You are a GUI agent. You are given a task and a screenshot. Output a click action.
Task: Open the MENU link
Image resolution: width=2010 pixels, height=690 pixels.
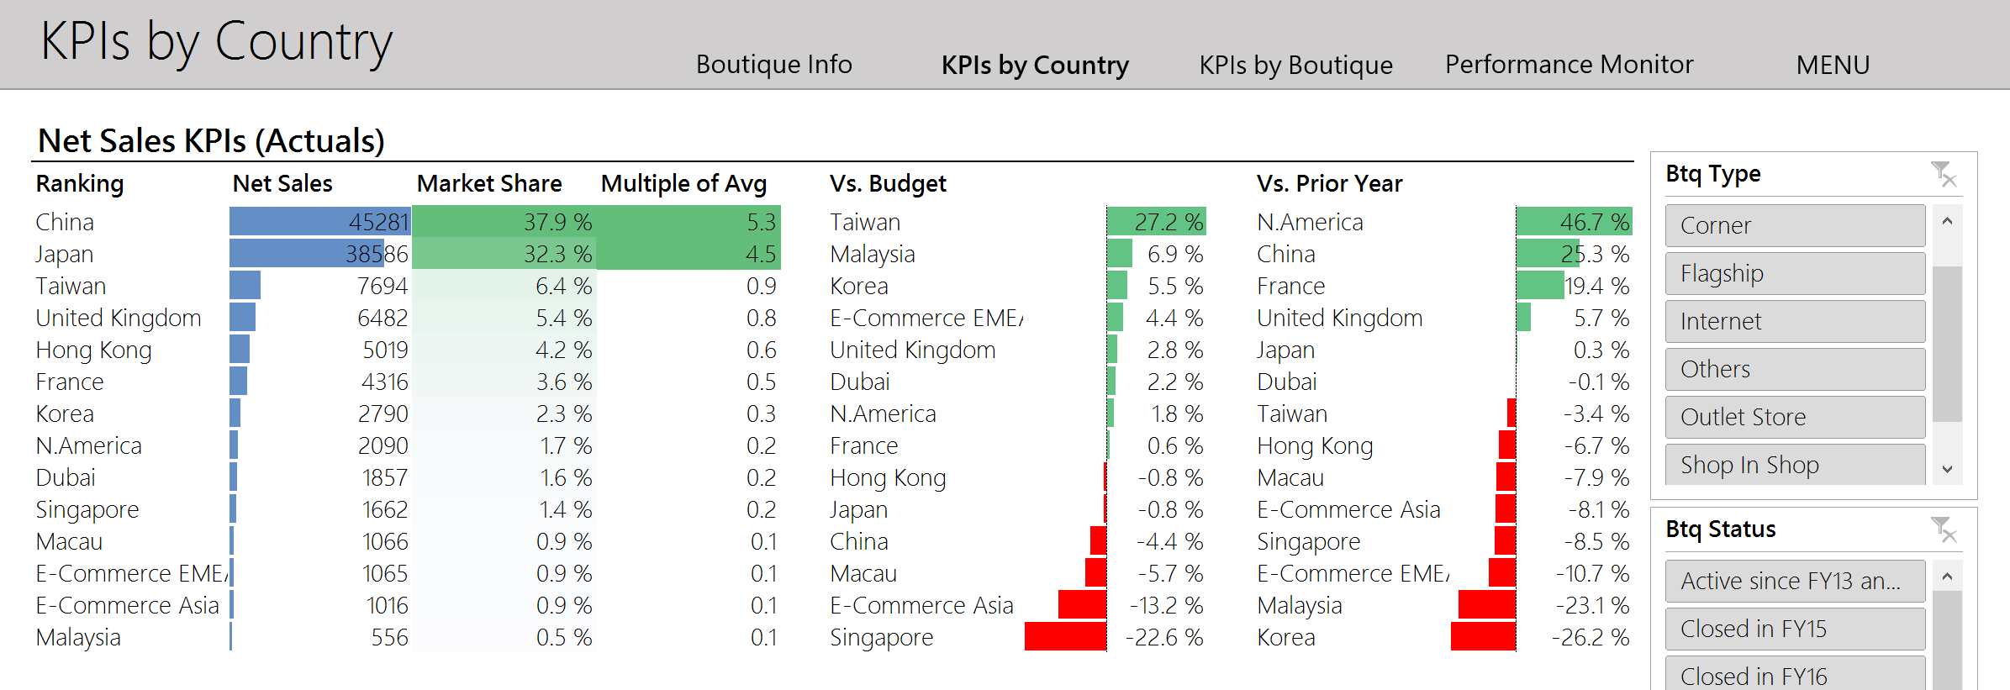[x=1833, y=65]
